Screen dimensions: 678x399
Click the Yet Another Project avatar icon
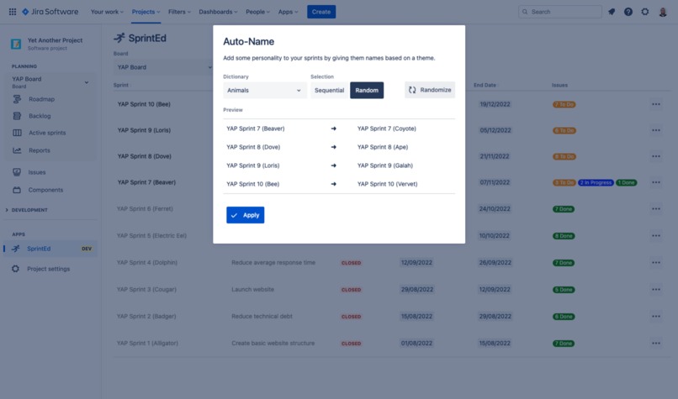coord(16,44)
